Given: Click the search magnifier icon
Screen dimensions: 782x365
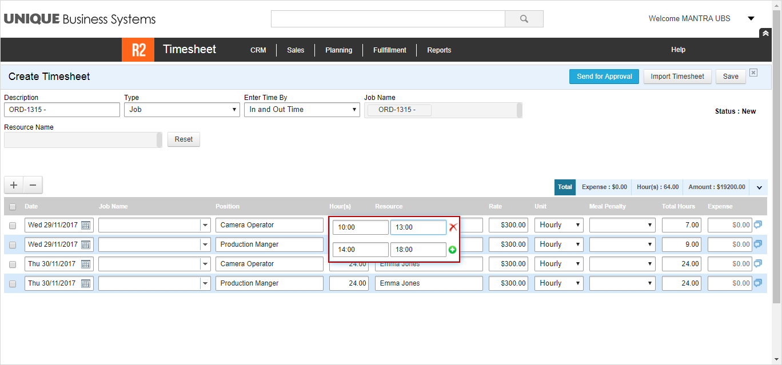Looking at the screenshot, I should pos(524,19).
